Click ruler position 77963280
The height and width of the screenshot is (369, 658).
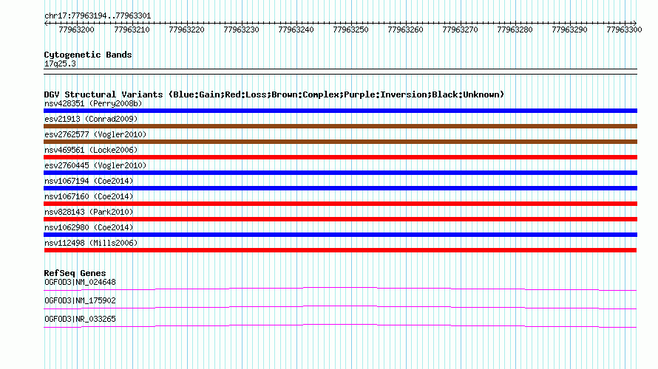coord(515,30)
